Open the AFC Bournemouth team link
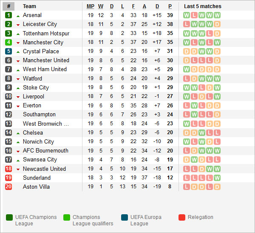Image resolution: width=255 pixels, height=233 pixels. [x=45, y=151]
